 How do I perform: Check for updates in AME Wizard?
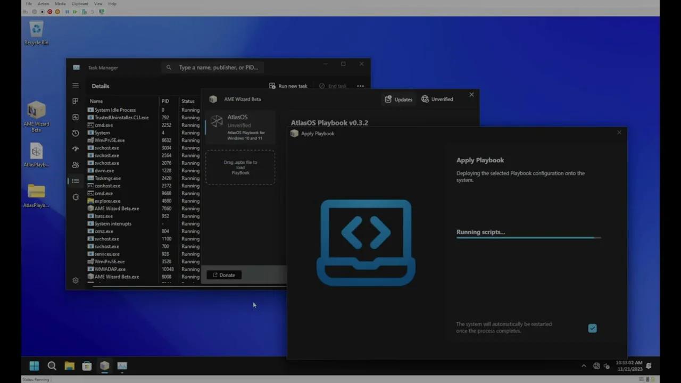(398, 99)
